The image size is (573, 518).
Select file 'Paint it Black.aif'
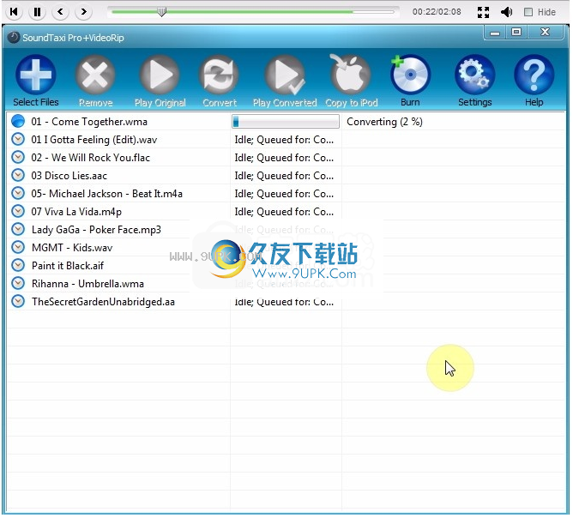tap(68, 266)
